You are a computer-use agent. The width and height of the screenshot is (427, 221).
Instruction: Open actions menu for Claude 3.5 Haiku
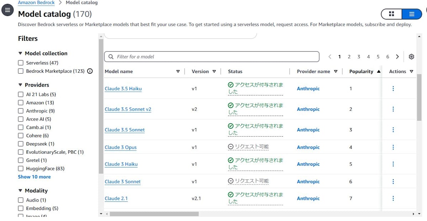coord(393,89)
